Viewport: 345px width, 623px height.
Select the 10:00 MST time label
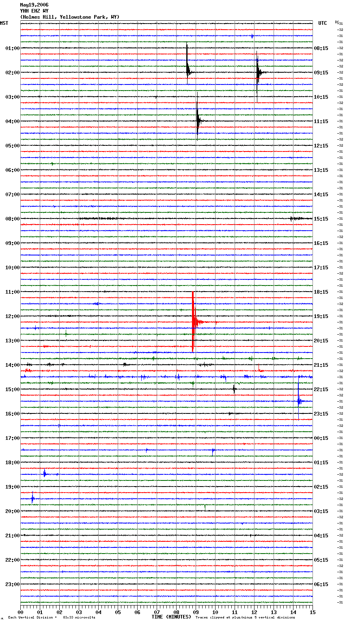coord(13,268)
